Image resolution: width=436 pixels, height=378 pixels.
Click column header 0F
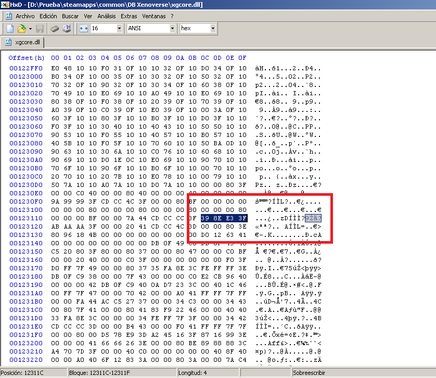point(242,58)
